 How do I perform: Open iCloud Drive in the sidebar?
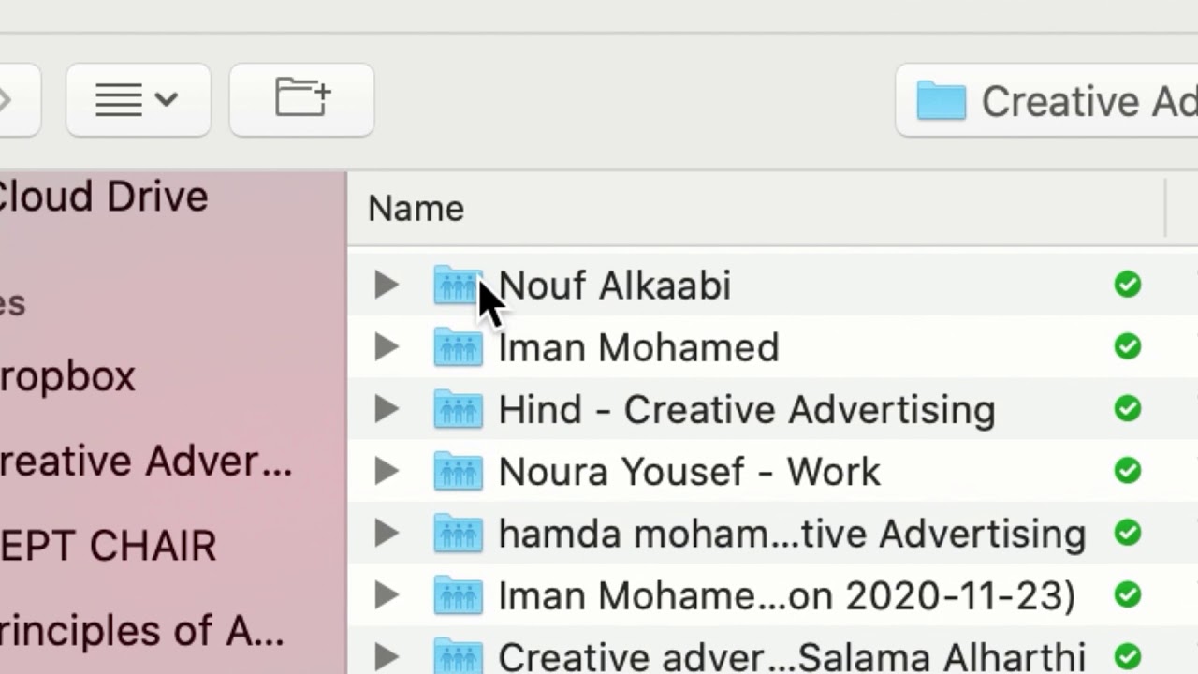103,198
